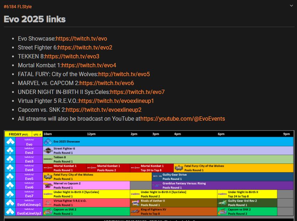Visit the Capcom vs. SNK 2 evoexlineup2 link

point(104,110)
